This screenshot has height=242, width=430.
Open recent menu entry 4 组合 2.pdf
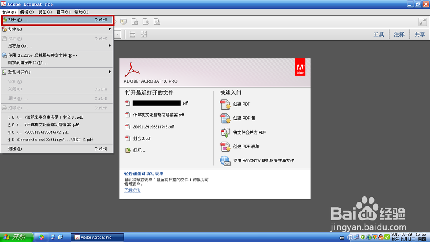(x=57, y=140)
